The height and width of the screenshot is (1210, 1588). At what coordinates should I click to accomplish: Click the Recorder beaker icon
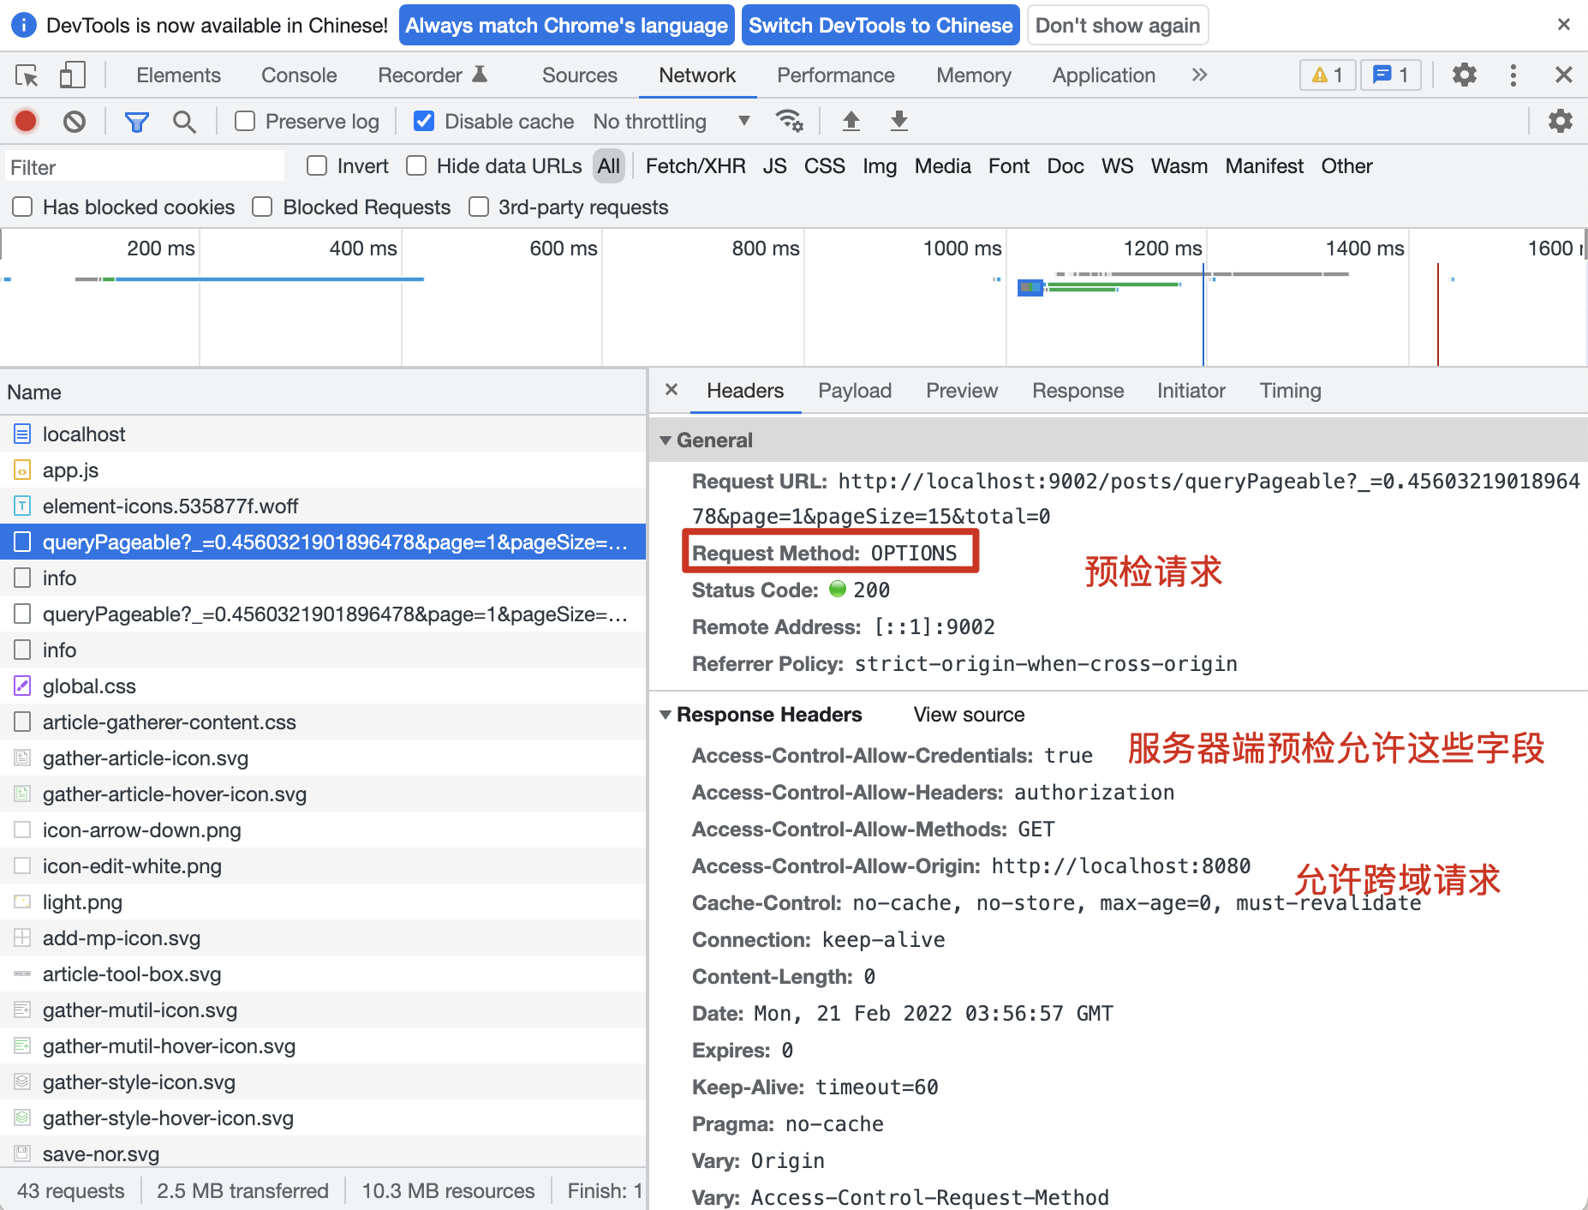[x=481, y=75]
